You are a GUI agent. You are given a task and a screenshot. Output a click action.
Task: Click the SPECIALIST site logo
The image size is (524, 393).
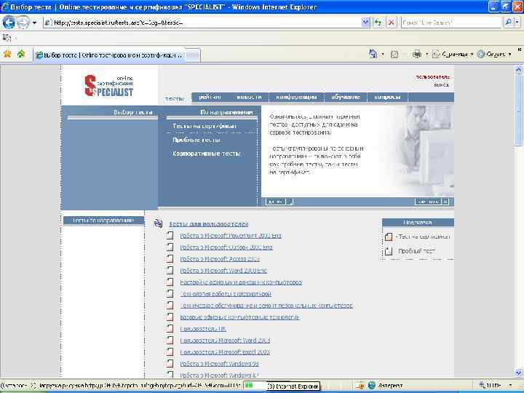[x=108, y=86]
